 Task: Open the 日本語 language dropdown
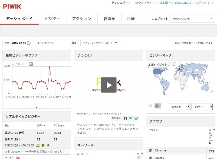tap(165, 3)
